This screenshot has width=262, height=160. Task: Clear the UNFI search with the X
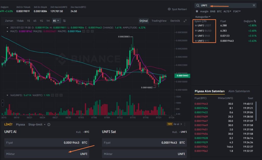click(x=254, y=5)
